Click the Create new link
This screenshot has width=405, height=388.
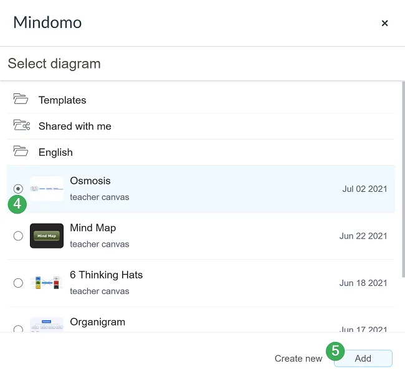coord(298,359)
